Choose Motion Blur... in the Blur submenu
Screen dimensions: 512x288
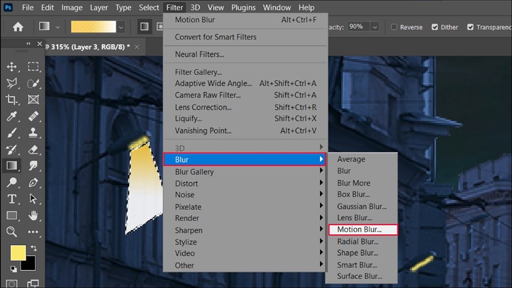(x=363, y=230)
